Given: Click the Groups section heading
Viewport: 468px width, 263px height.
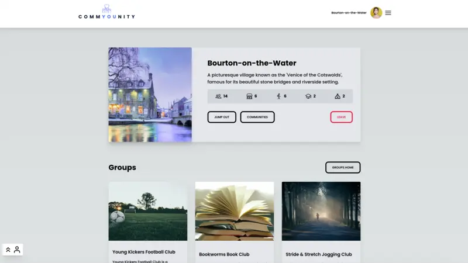Looking at the screenshot, I should click(x=122, y=168).
